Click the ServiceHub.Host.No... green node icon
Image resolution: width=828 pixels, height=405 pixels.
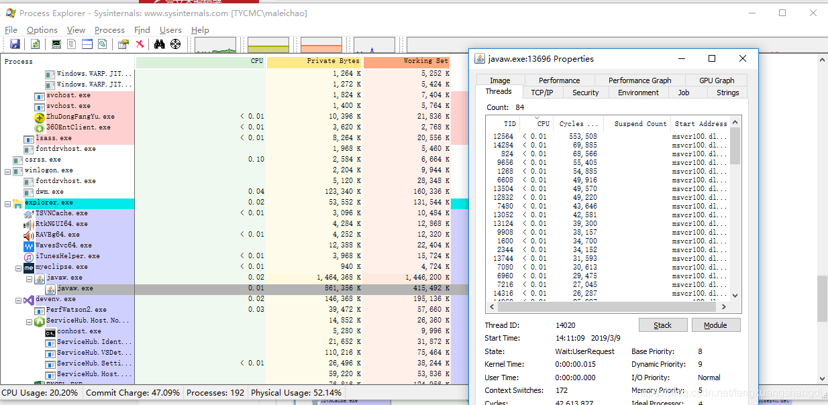40,321
